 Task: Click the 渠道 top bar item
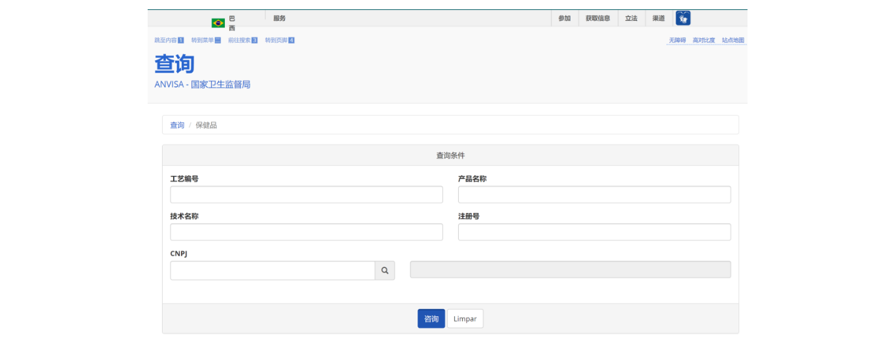[x=659, y=18]
